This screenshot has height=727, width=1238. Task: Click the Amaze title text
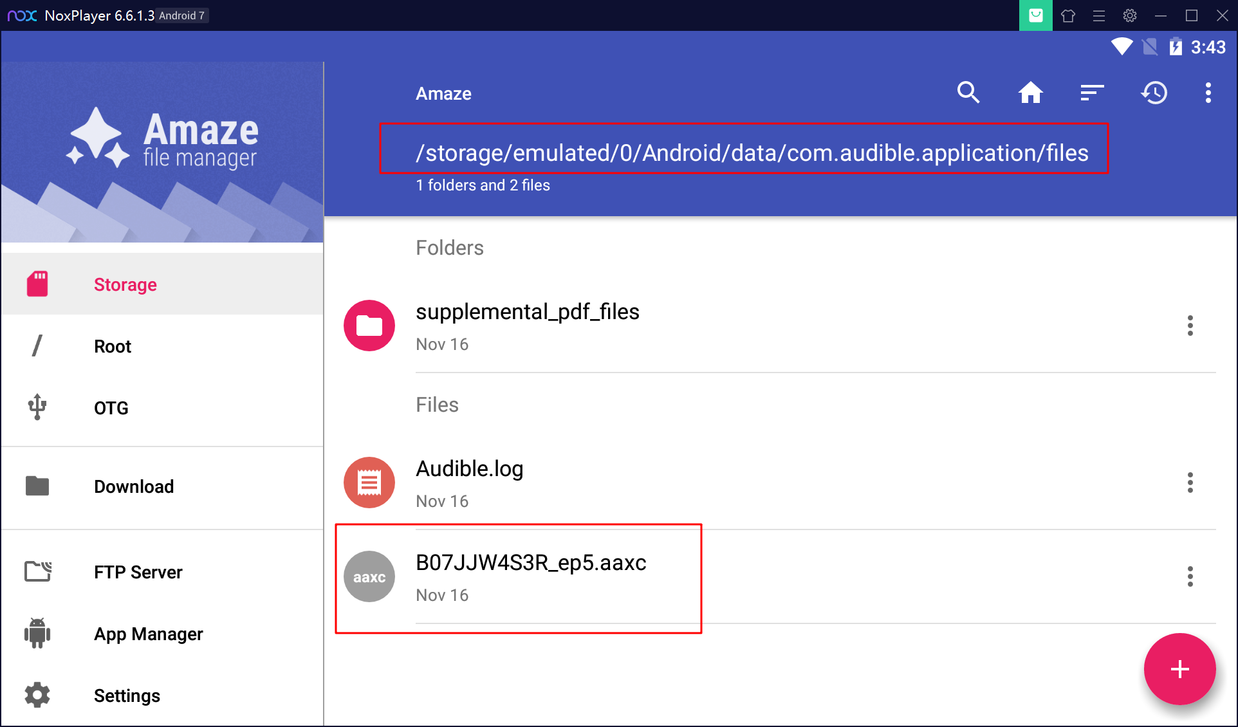[x=443, y=94]
